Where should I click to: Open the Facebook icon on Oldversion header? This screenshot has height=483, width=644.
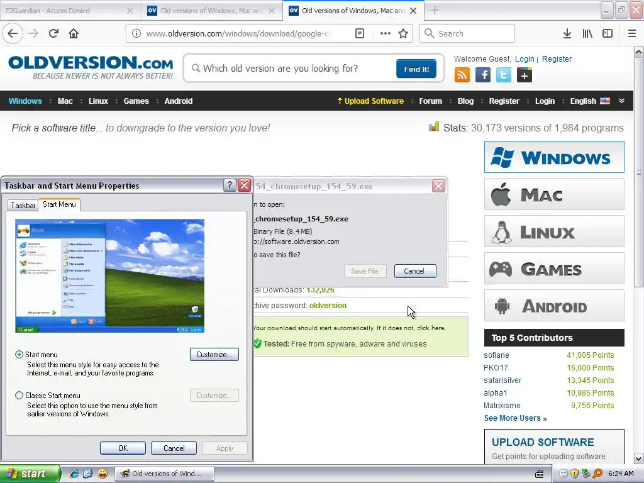coord(483,75)
